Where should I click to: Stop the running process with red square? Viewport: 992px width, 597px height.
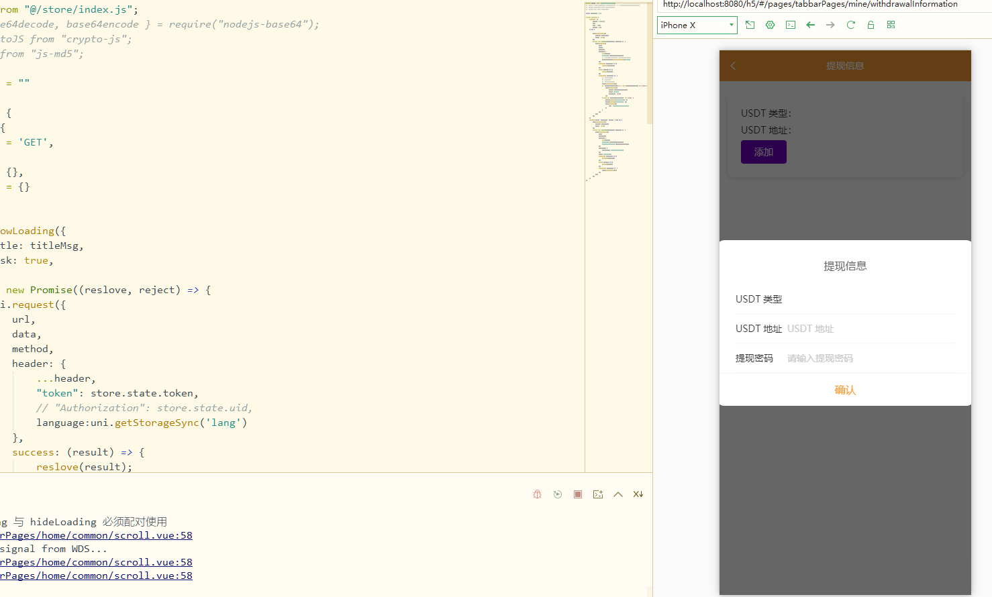click(x=578, y=494)
